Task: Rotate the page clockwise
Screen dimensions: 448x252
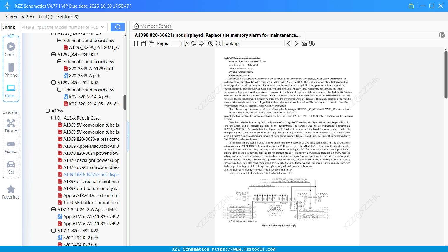Action: coord(151,43)
